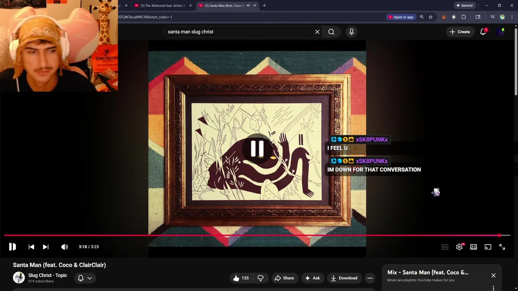Open Mix panel three-dot options

[493, 288]
